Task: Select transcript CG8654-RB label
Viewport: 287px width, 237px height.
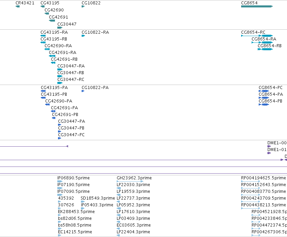Action: [x=269, y=46]
